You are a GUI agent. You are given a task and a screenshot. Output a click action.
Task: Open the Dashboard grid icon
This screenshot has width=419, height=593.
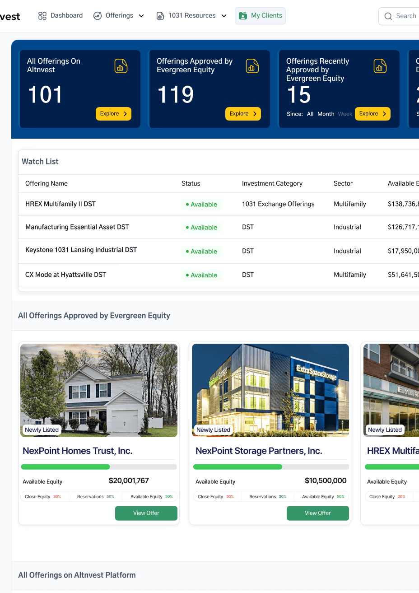point(42,16)
